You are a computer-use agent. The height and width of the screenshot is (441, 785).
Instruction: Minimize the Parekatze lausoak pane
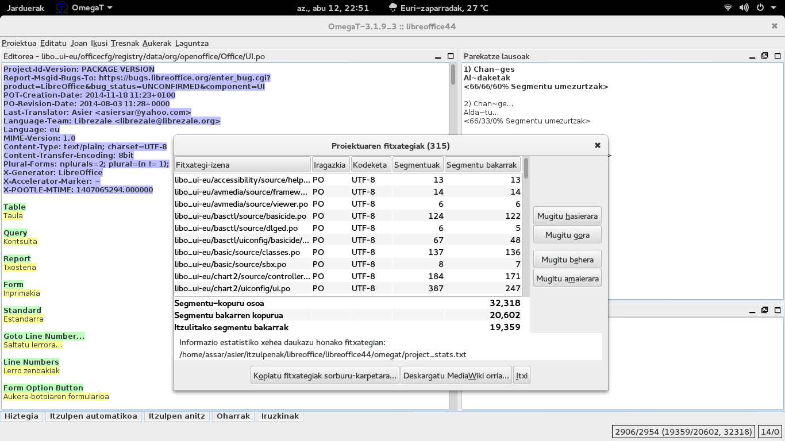coord(752,56)
